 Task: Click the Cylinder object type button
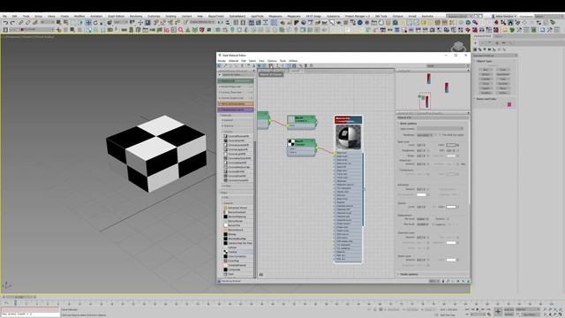point(486,79)
